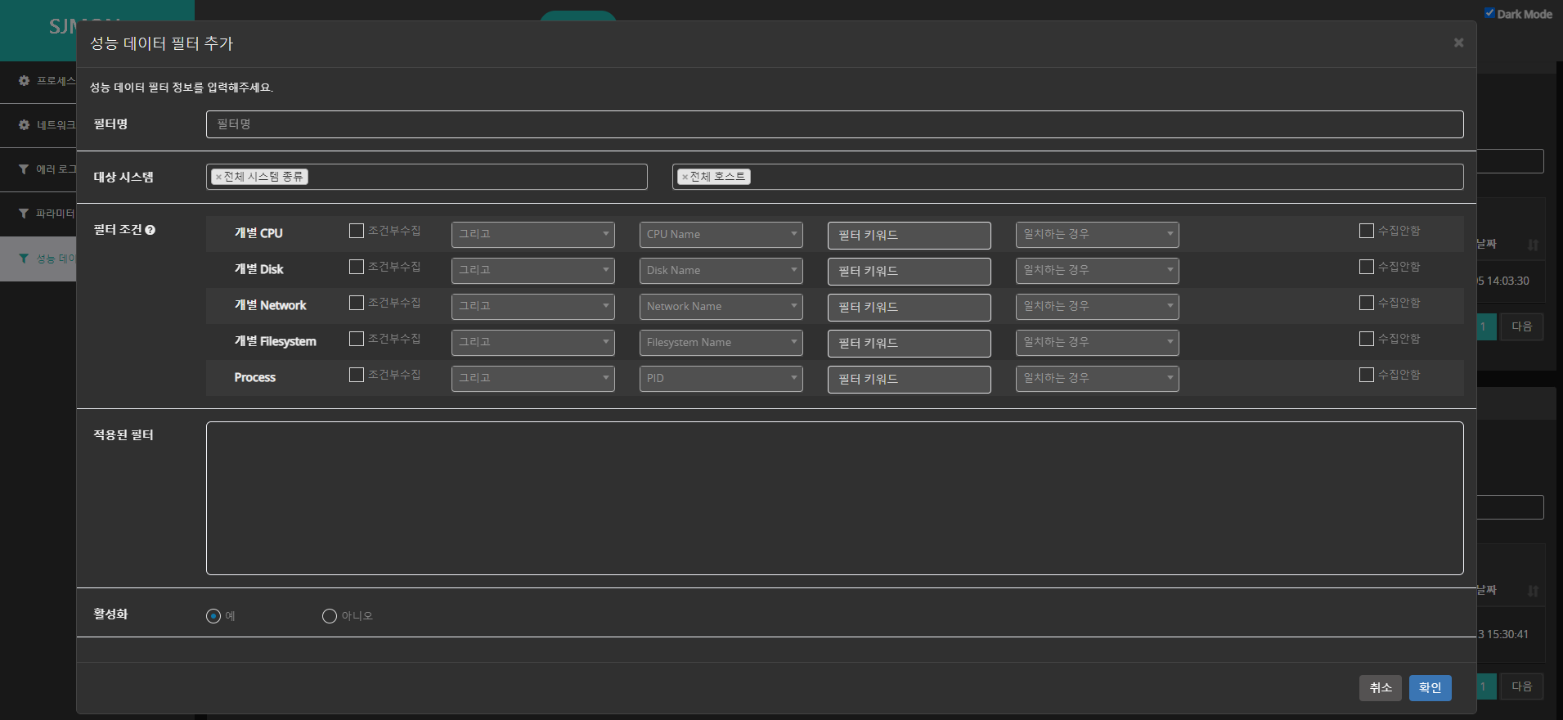The width and height of the screenshot is (1563, 720).
Task: Check 수집안함 for 개별 CPU
Action: (x=1367, y=231)
